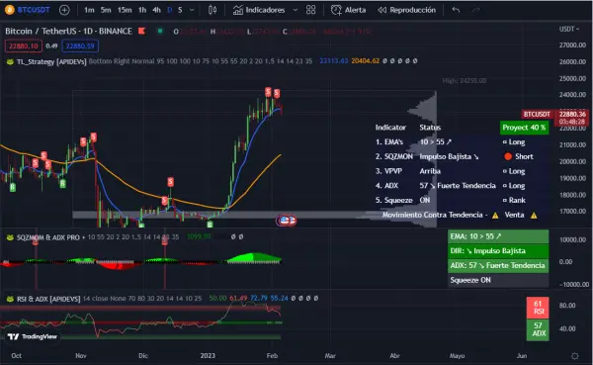Create an Alerta alert
The image size is (593, 365).
[348, 10]
